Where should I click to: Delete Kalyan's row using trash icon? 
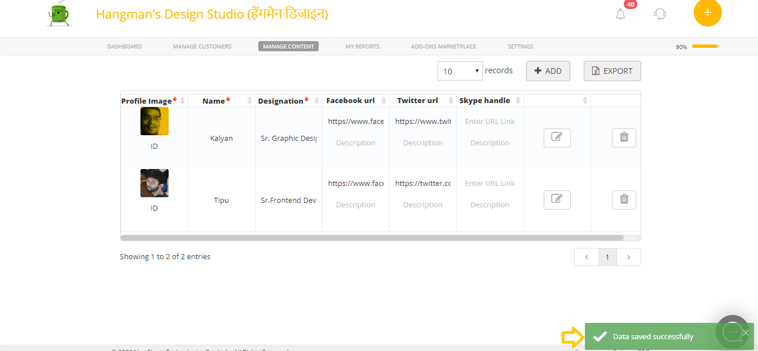pyautogui.click(x=624, y=138)
